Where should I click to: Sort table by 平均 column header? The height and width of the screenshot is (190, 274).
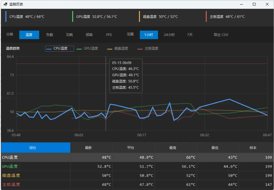click(x=134, y=148)
